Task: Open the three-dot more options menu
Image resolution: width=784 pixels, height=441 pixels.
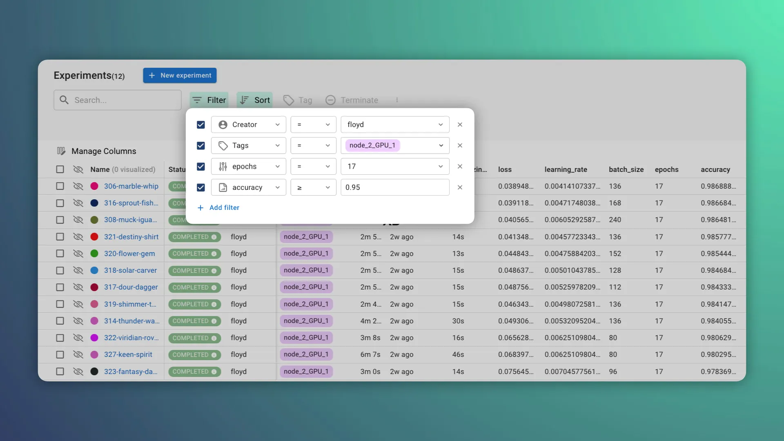Action: click(397, 100)
